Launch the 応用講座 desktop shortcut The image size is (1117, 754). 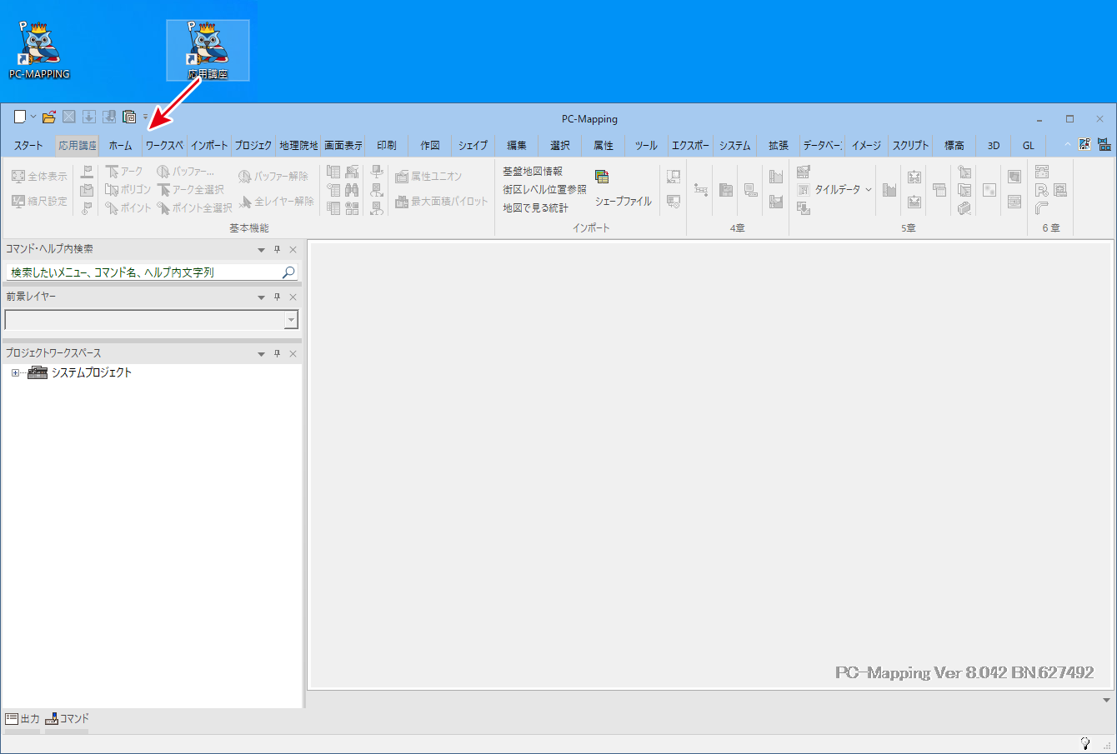(208, 50)
